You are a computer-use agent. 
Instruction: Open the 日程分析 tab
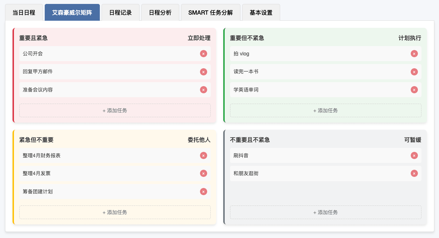click(160, 13)
